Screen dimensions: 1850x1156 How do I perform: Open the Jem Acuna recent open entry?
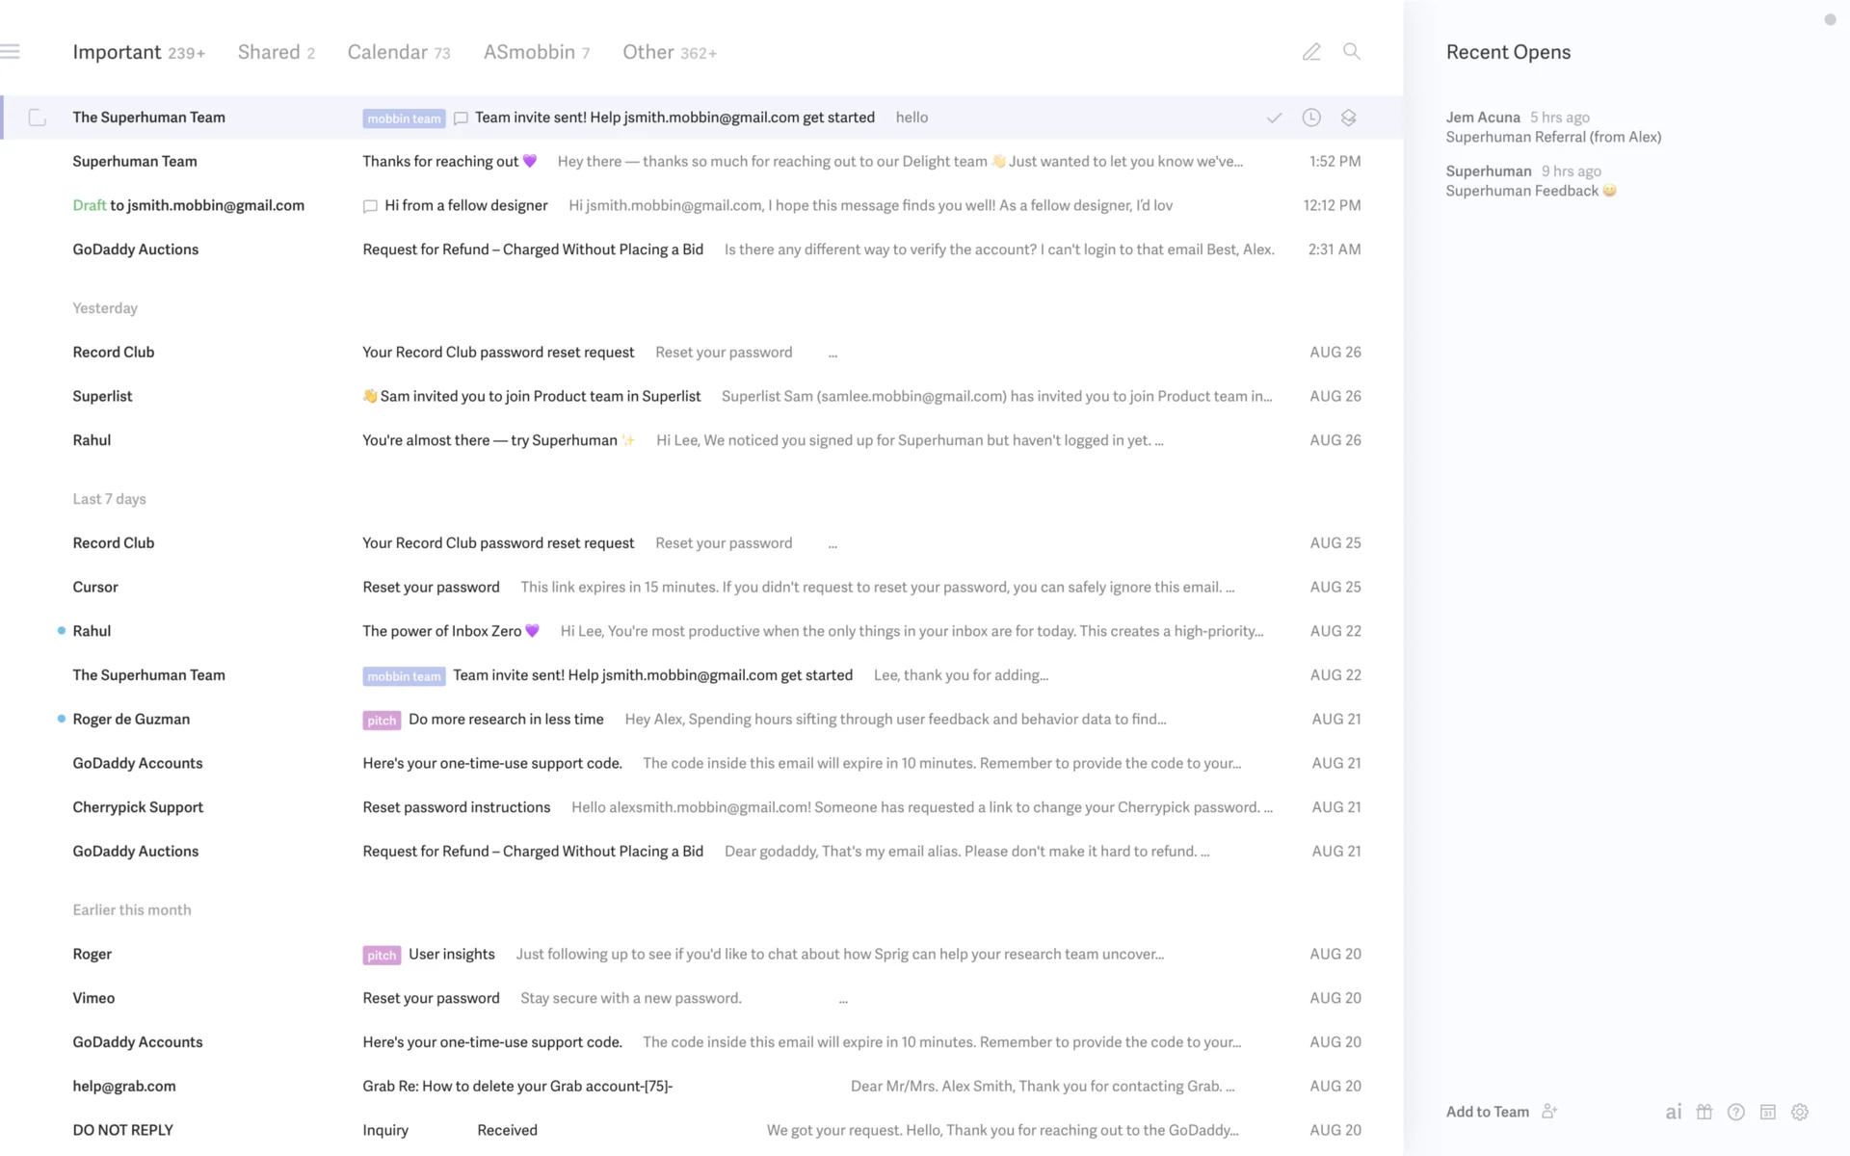pyautogui.click(x=1552, y=127)
